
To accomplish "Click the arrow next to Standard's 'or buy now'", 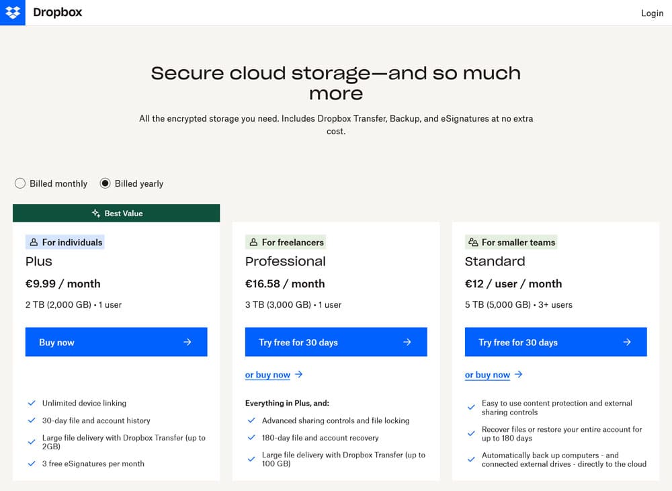I will click(x=519, y=375).
